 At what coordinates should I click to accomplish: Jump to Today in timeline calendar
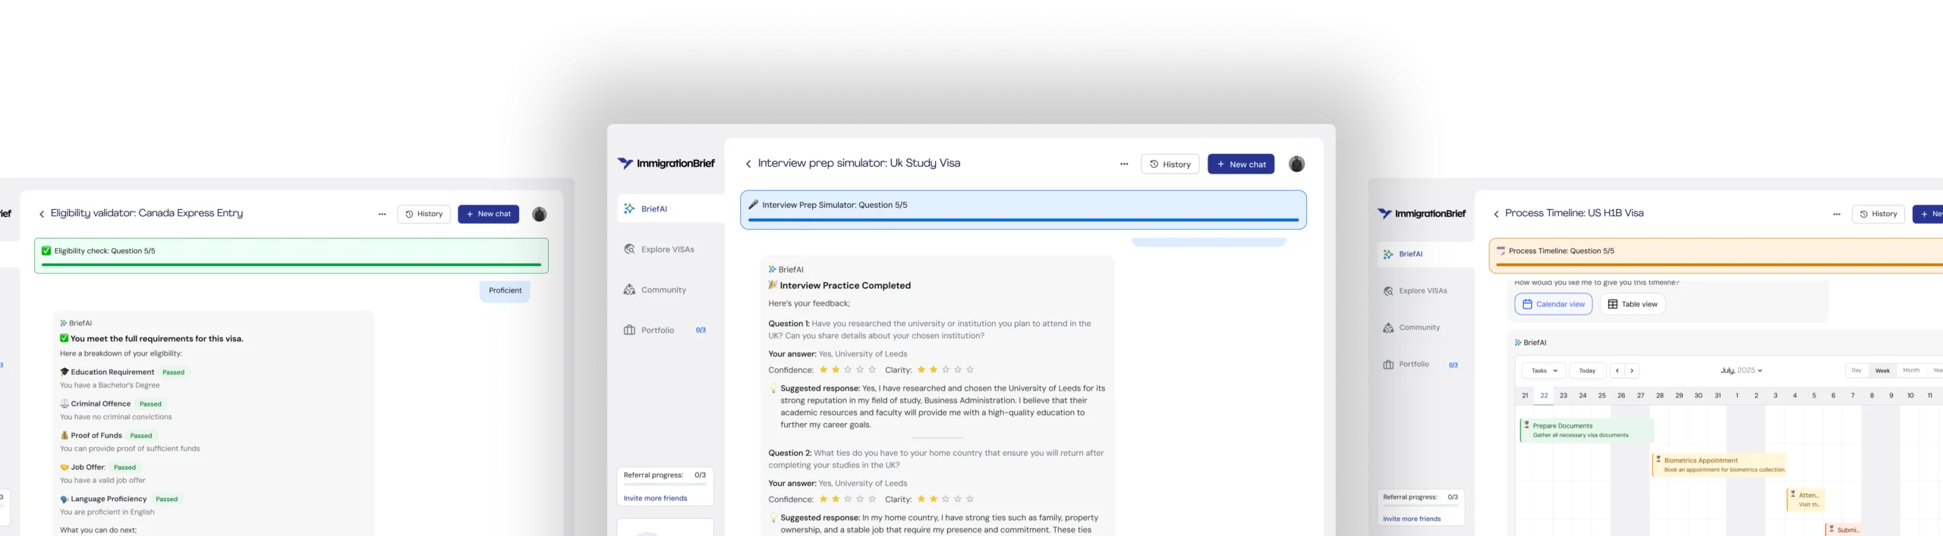click(x=1587, y=371)
